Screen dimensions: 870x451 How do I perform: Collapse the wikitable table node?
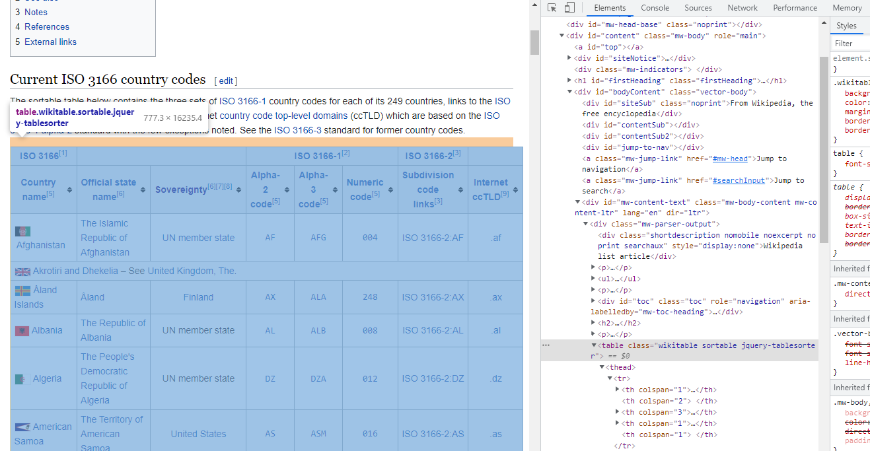pyautogui.click(x=593, y=345)
